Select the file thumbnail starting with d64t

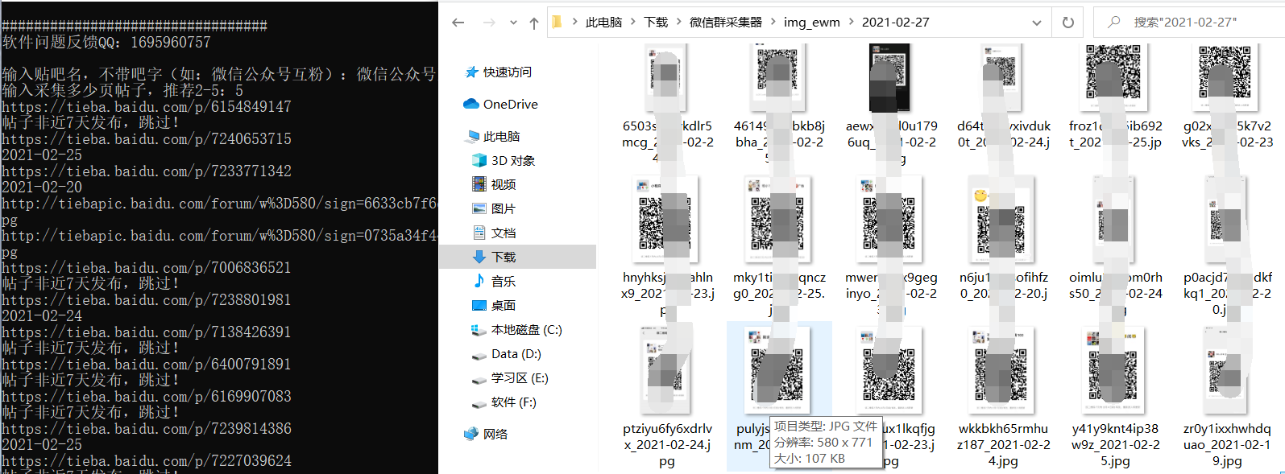(x=1003, y=78)
